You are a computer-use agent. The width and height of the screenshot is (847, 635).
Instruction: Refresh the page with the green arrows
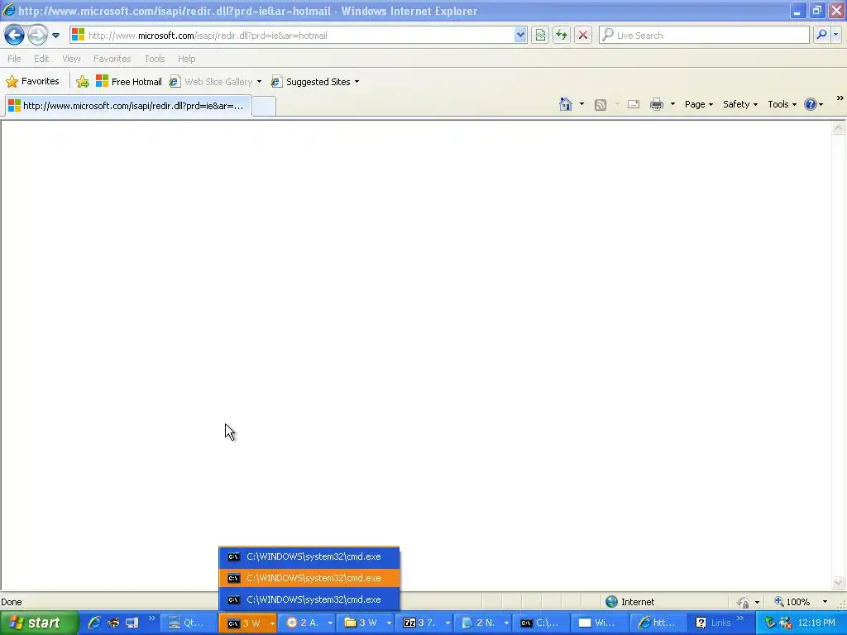tap(562, 35)
